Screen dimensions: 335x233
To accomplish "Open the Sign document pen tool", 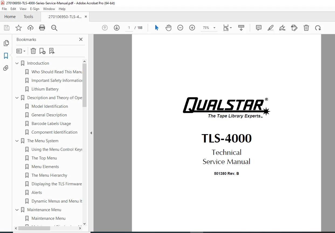I will tap(282, 28).
